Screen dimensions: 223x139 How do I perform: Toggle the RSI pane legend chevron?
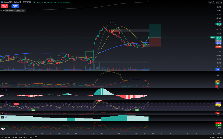point(2,102)
